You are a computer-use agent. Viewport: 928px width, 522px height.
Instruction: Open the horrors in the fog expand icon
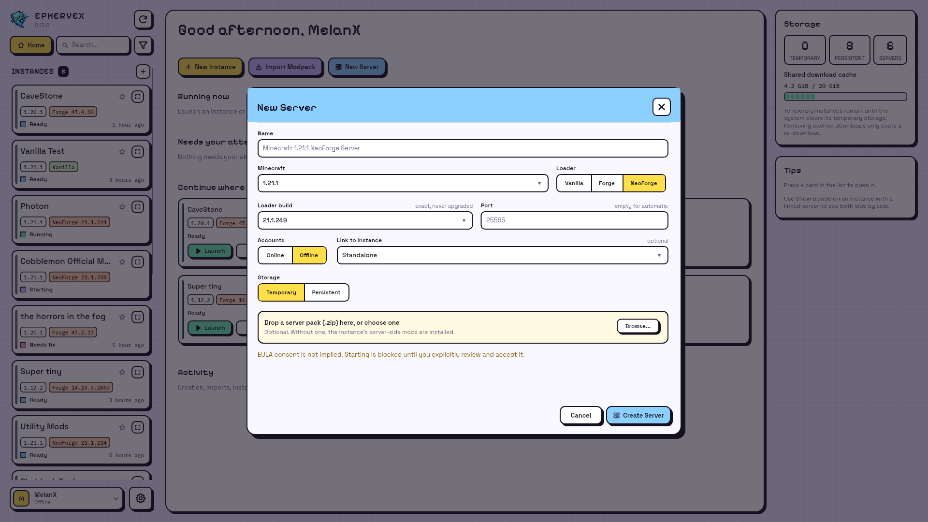coord(138,317)
